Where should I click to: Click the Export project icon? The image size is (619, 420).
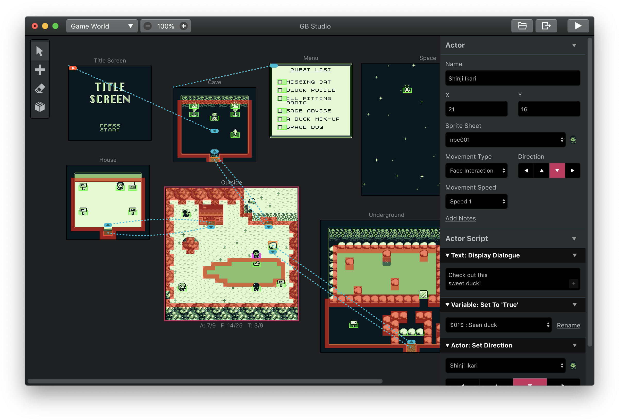point(546,26)
